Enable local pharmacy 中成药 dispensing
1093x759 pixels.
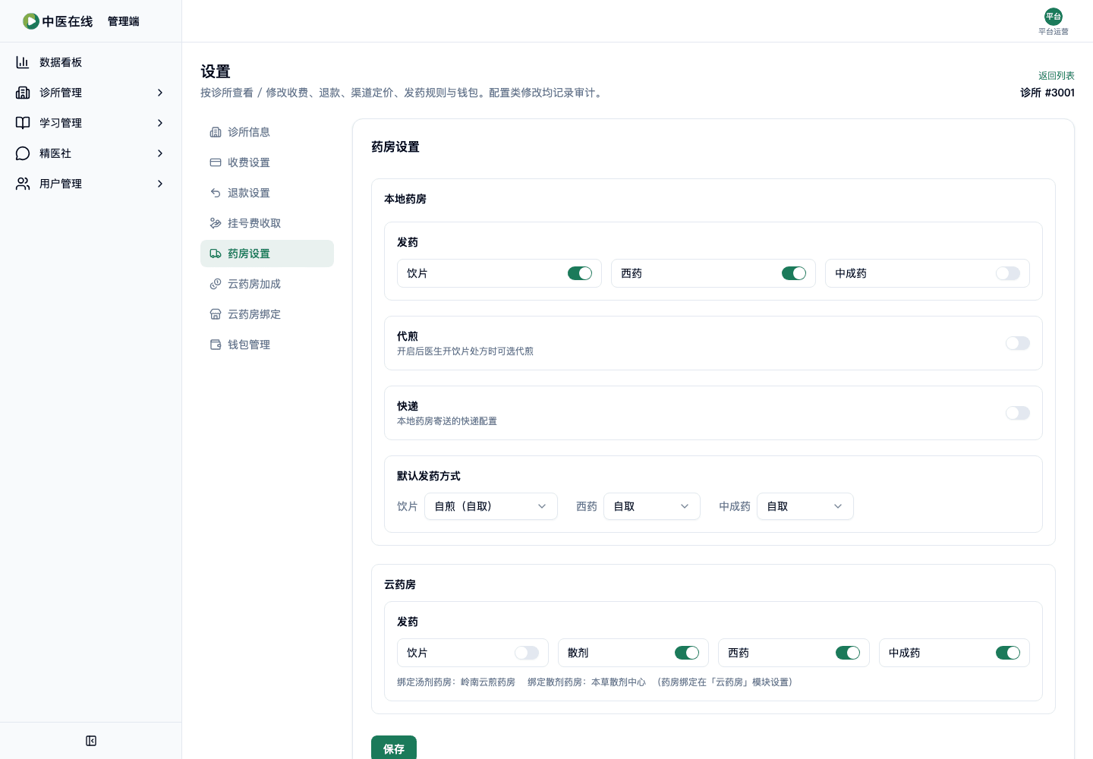coord(1008,273)
